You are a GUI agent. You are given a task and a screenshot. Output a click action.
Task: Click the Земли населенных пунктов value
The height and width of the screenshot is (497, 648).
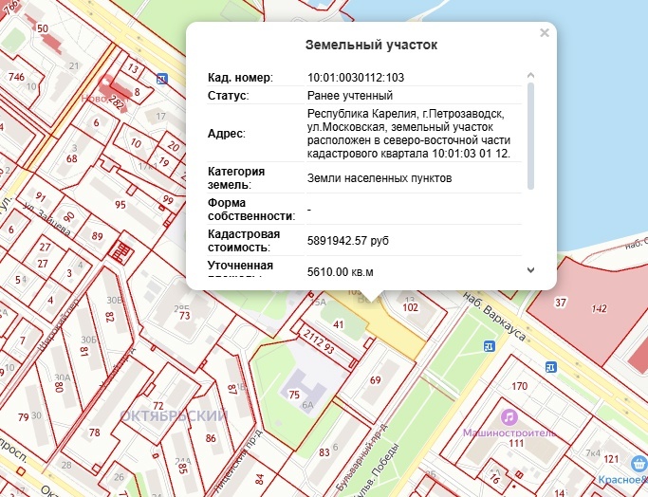[380, 178]
